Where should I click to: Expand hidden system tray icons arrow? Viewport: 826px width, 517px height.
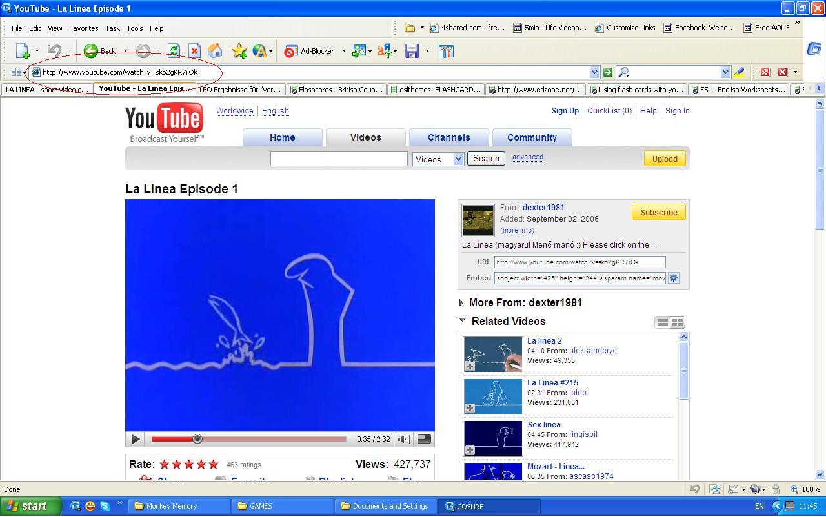(777, 507)
